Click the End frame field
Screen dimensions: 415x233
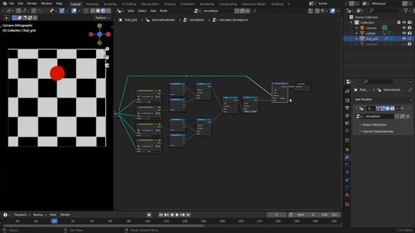(x=329, y=215)
